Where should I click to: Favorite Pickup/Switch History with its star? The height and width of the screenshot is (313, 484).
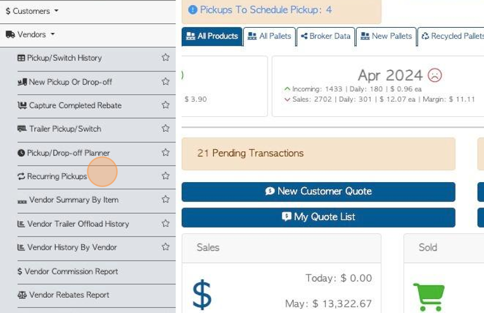[x=165, y=58]
